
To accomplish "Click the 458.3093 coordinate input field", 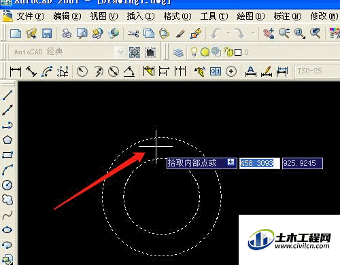I will (259, 163).
